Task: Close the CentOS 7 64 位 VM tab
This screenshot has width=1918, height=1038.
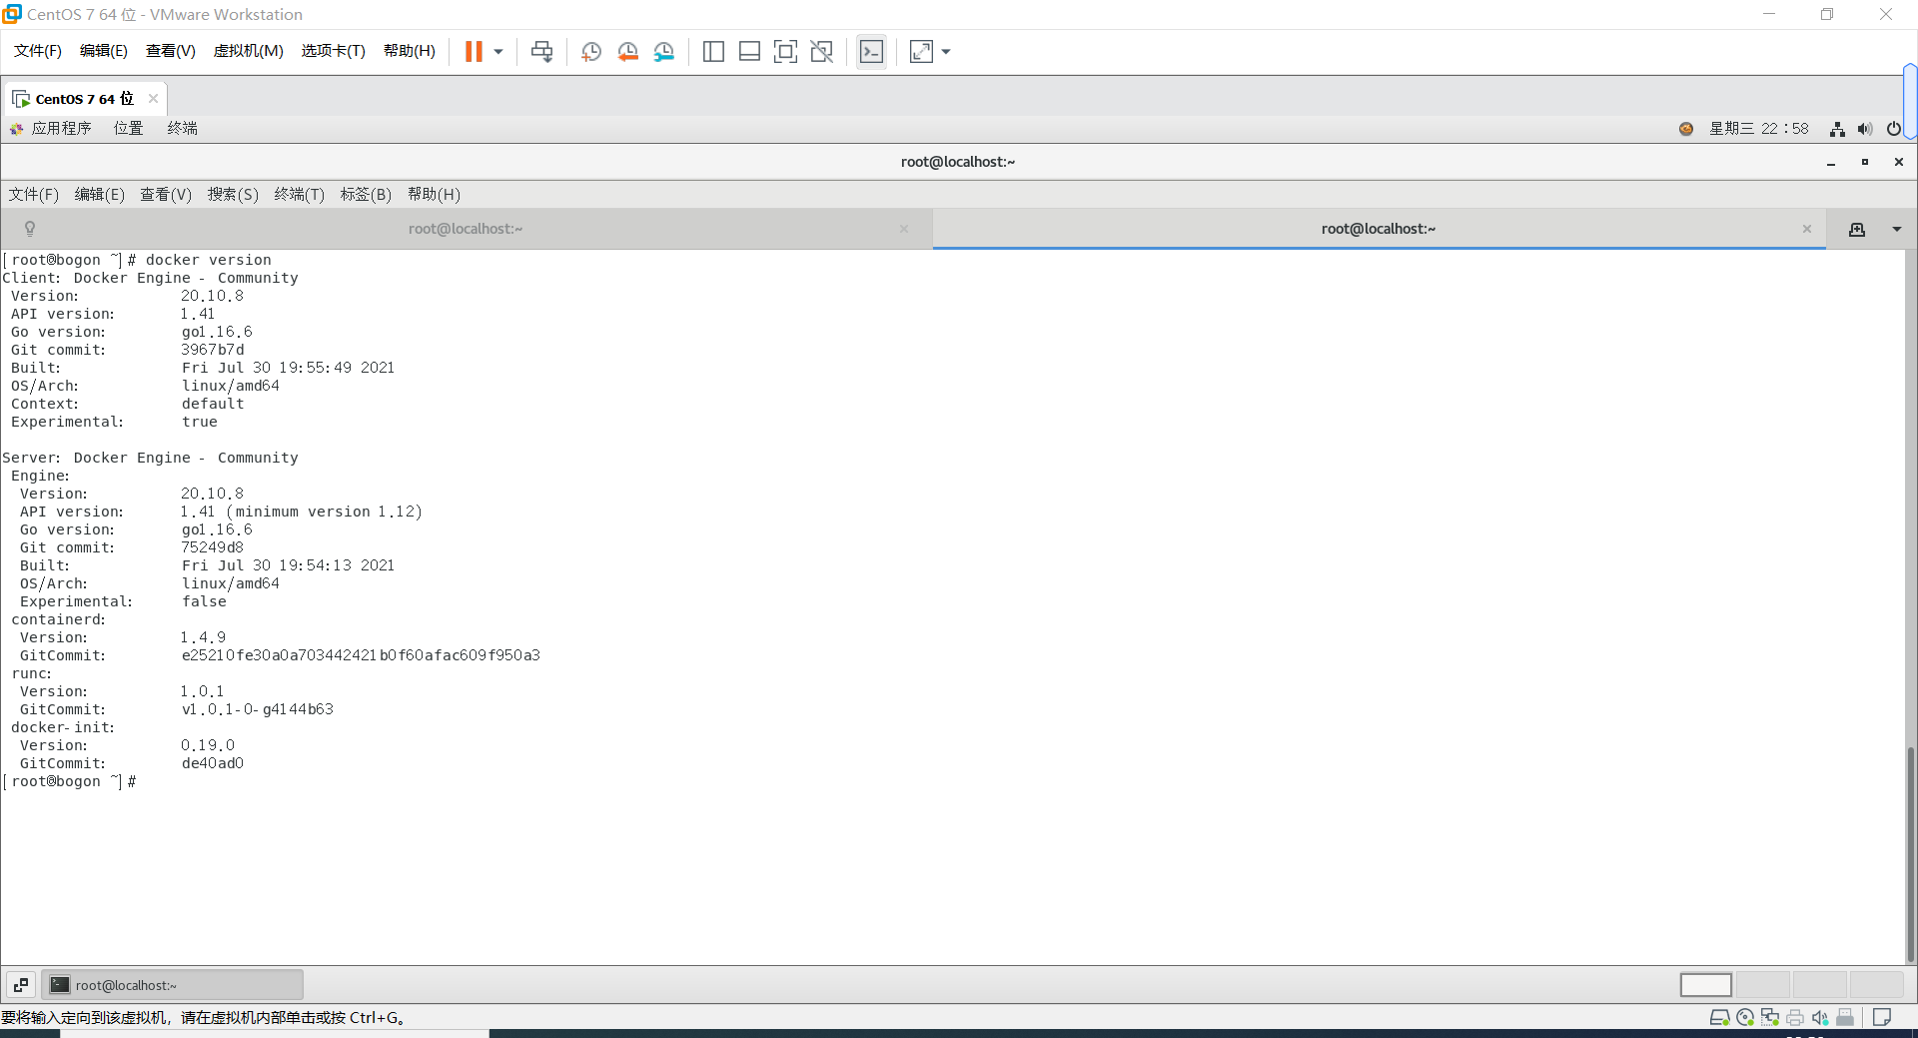Action: point(153,98)
